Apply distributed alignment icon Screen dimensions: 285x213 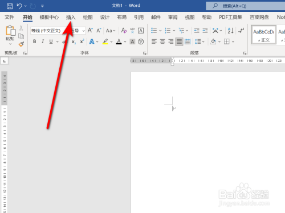188,41
